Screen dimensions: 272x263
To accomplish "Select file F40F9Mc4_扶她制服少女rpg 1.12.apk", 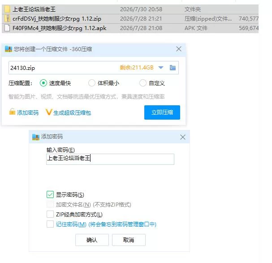I will coord(130,28).
